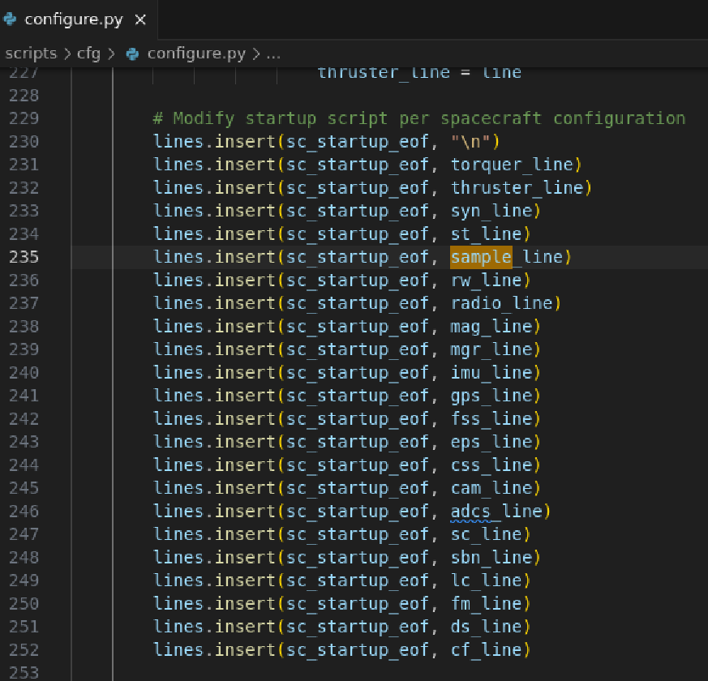The image size is (708, 681).
Task: Click 'mgr_line' on line 239
Action: coord(491,349)
